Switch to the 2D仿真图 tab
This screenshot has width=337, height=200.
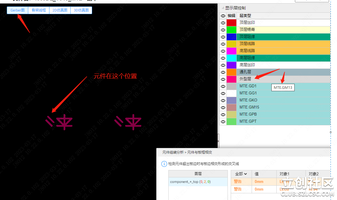(60, 10)
